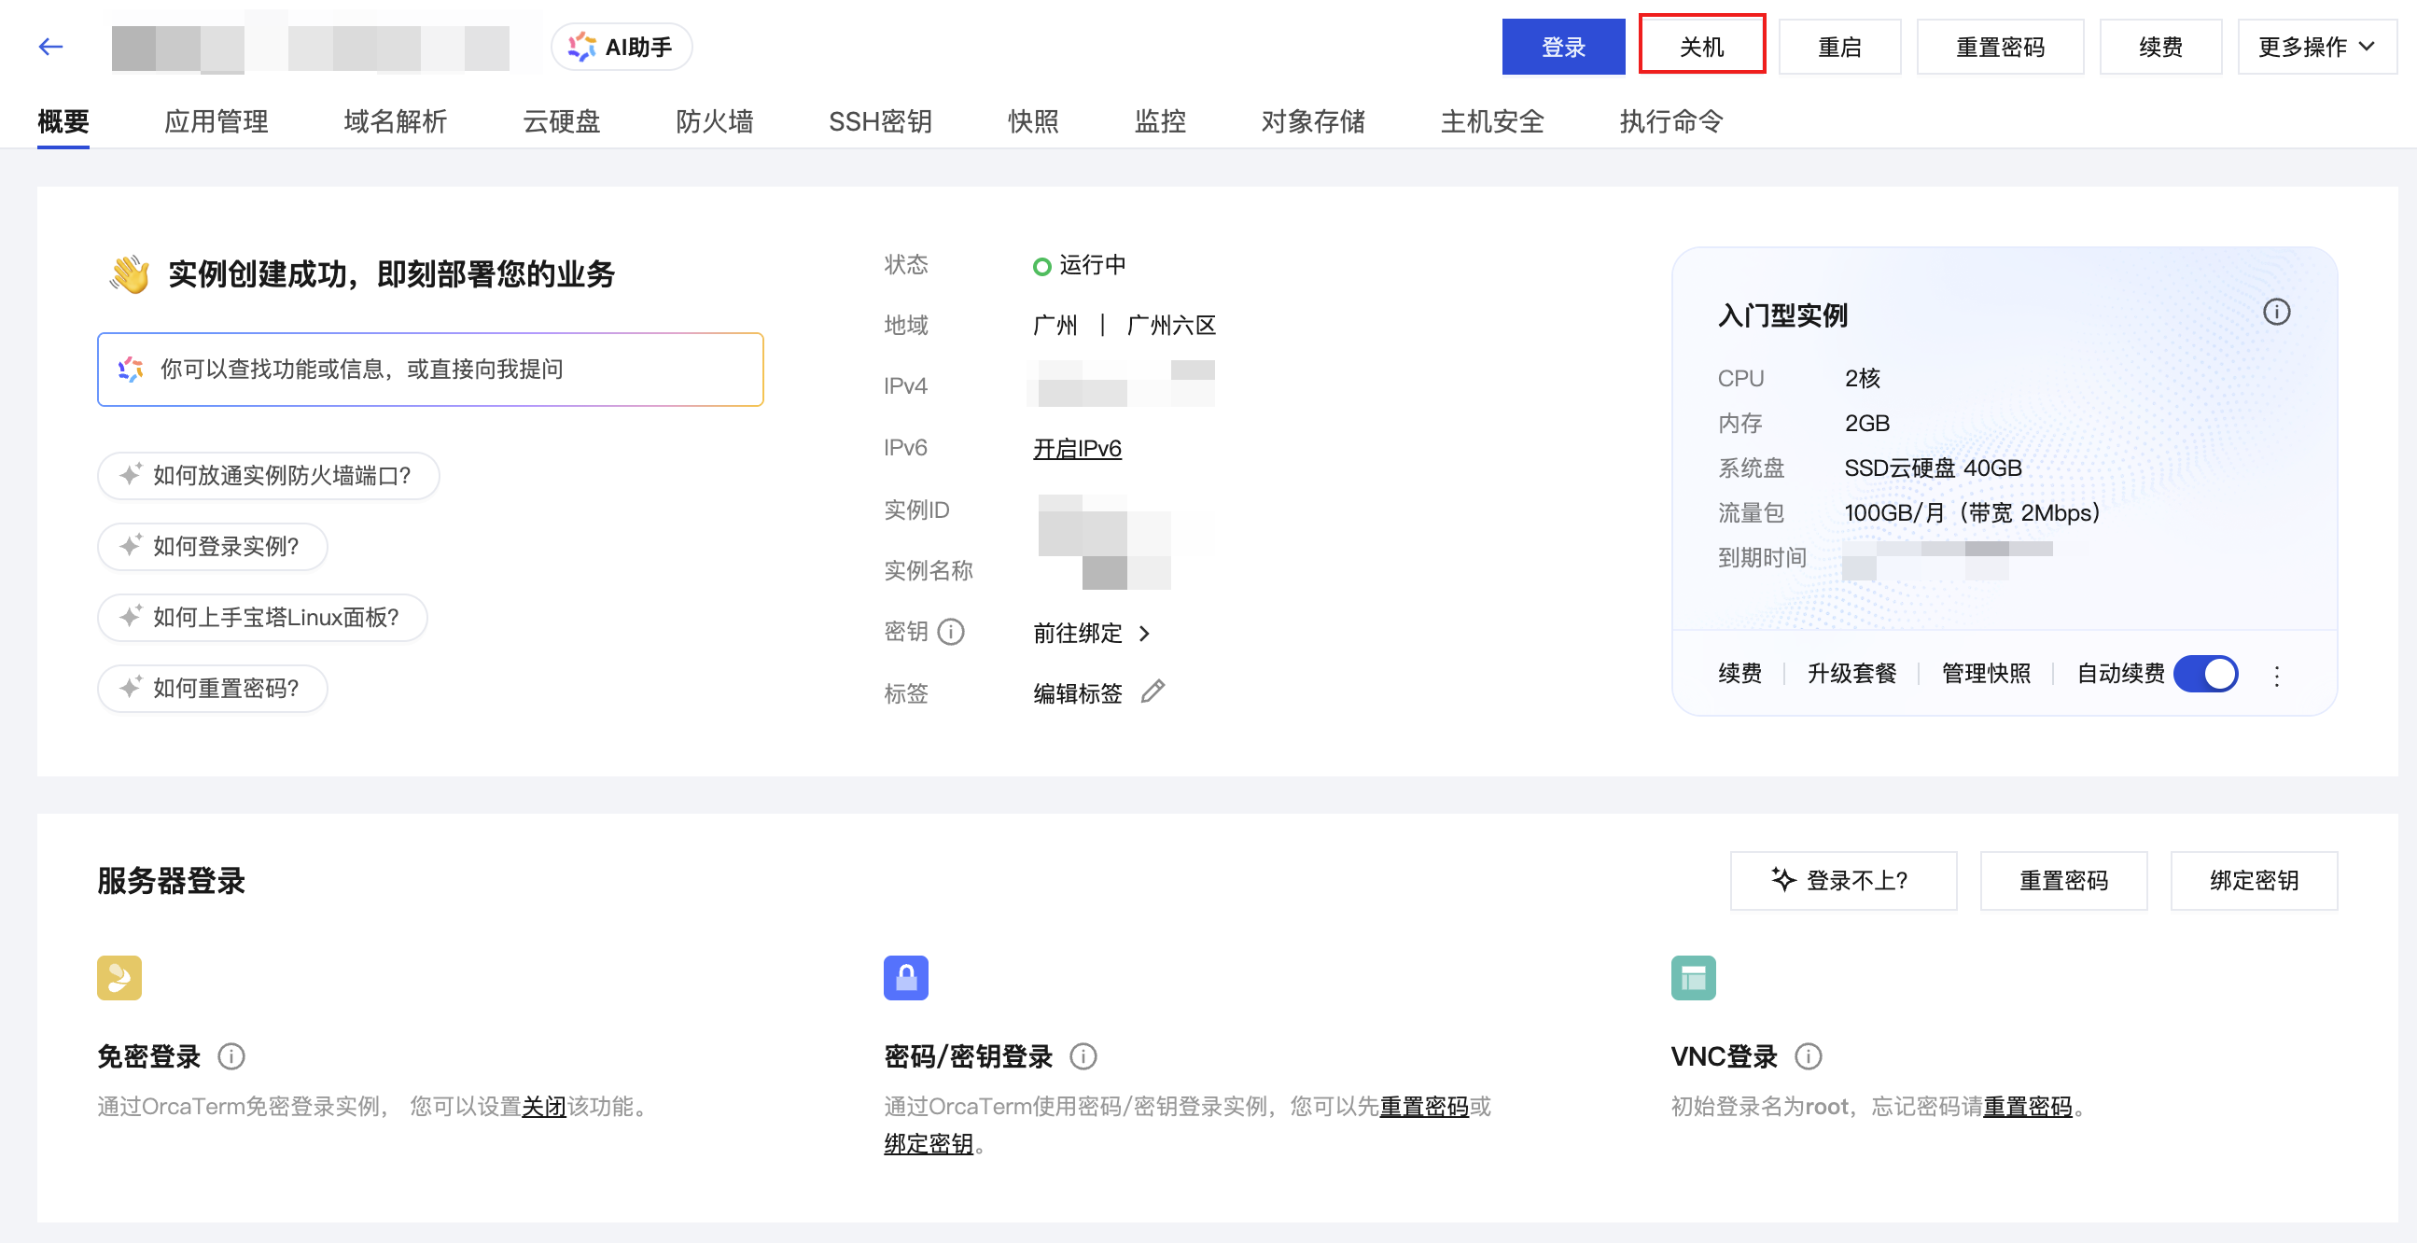The width and height of the screenshot is (2417, 1243).
Task: Click the info icon beside 密钥
Action: (x=951, y=633)
